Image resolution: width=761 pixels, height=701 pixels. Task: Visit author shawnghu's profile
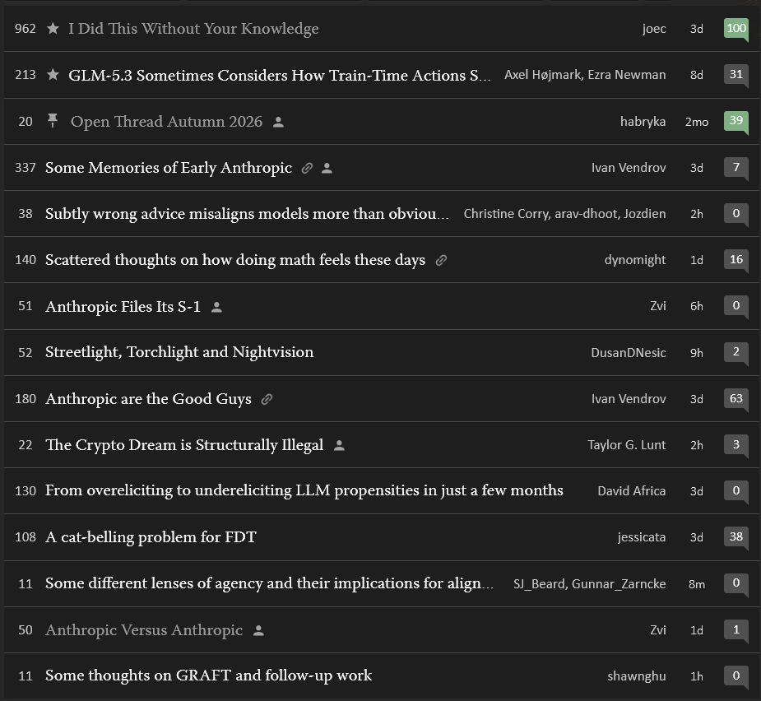tap(637, 676)
